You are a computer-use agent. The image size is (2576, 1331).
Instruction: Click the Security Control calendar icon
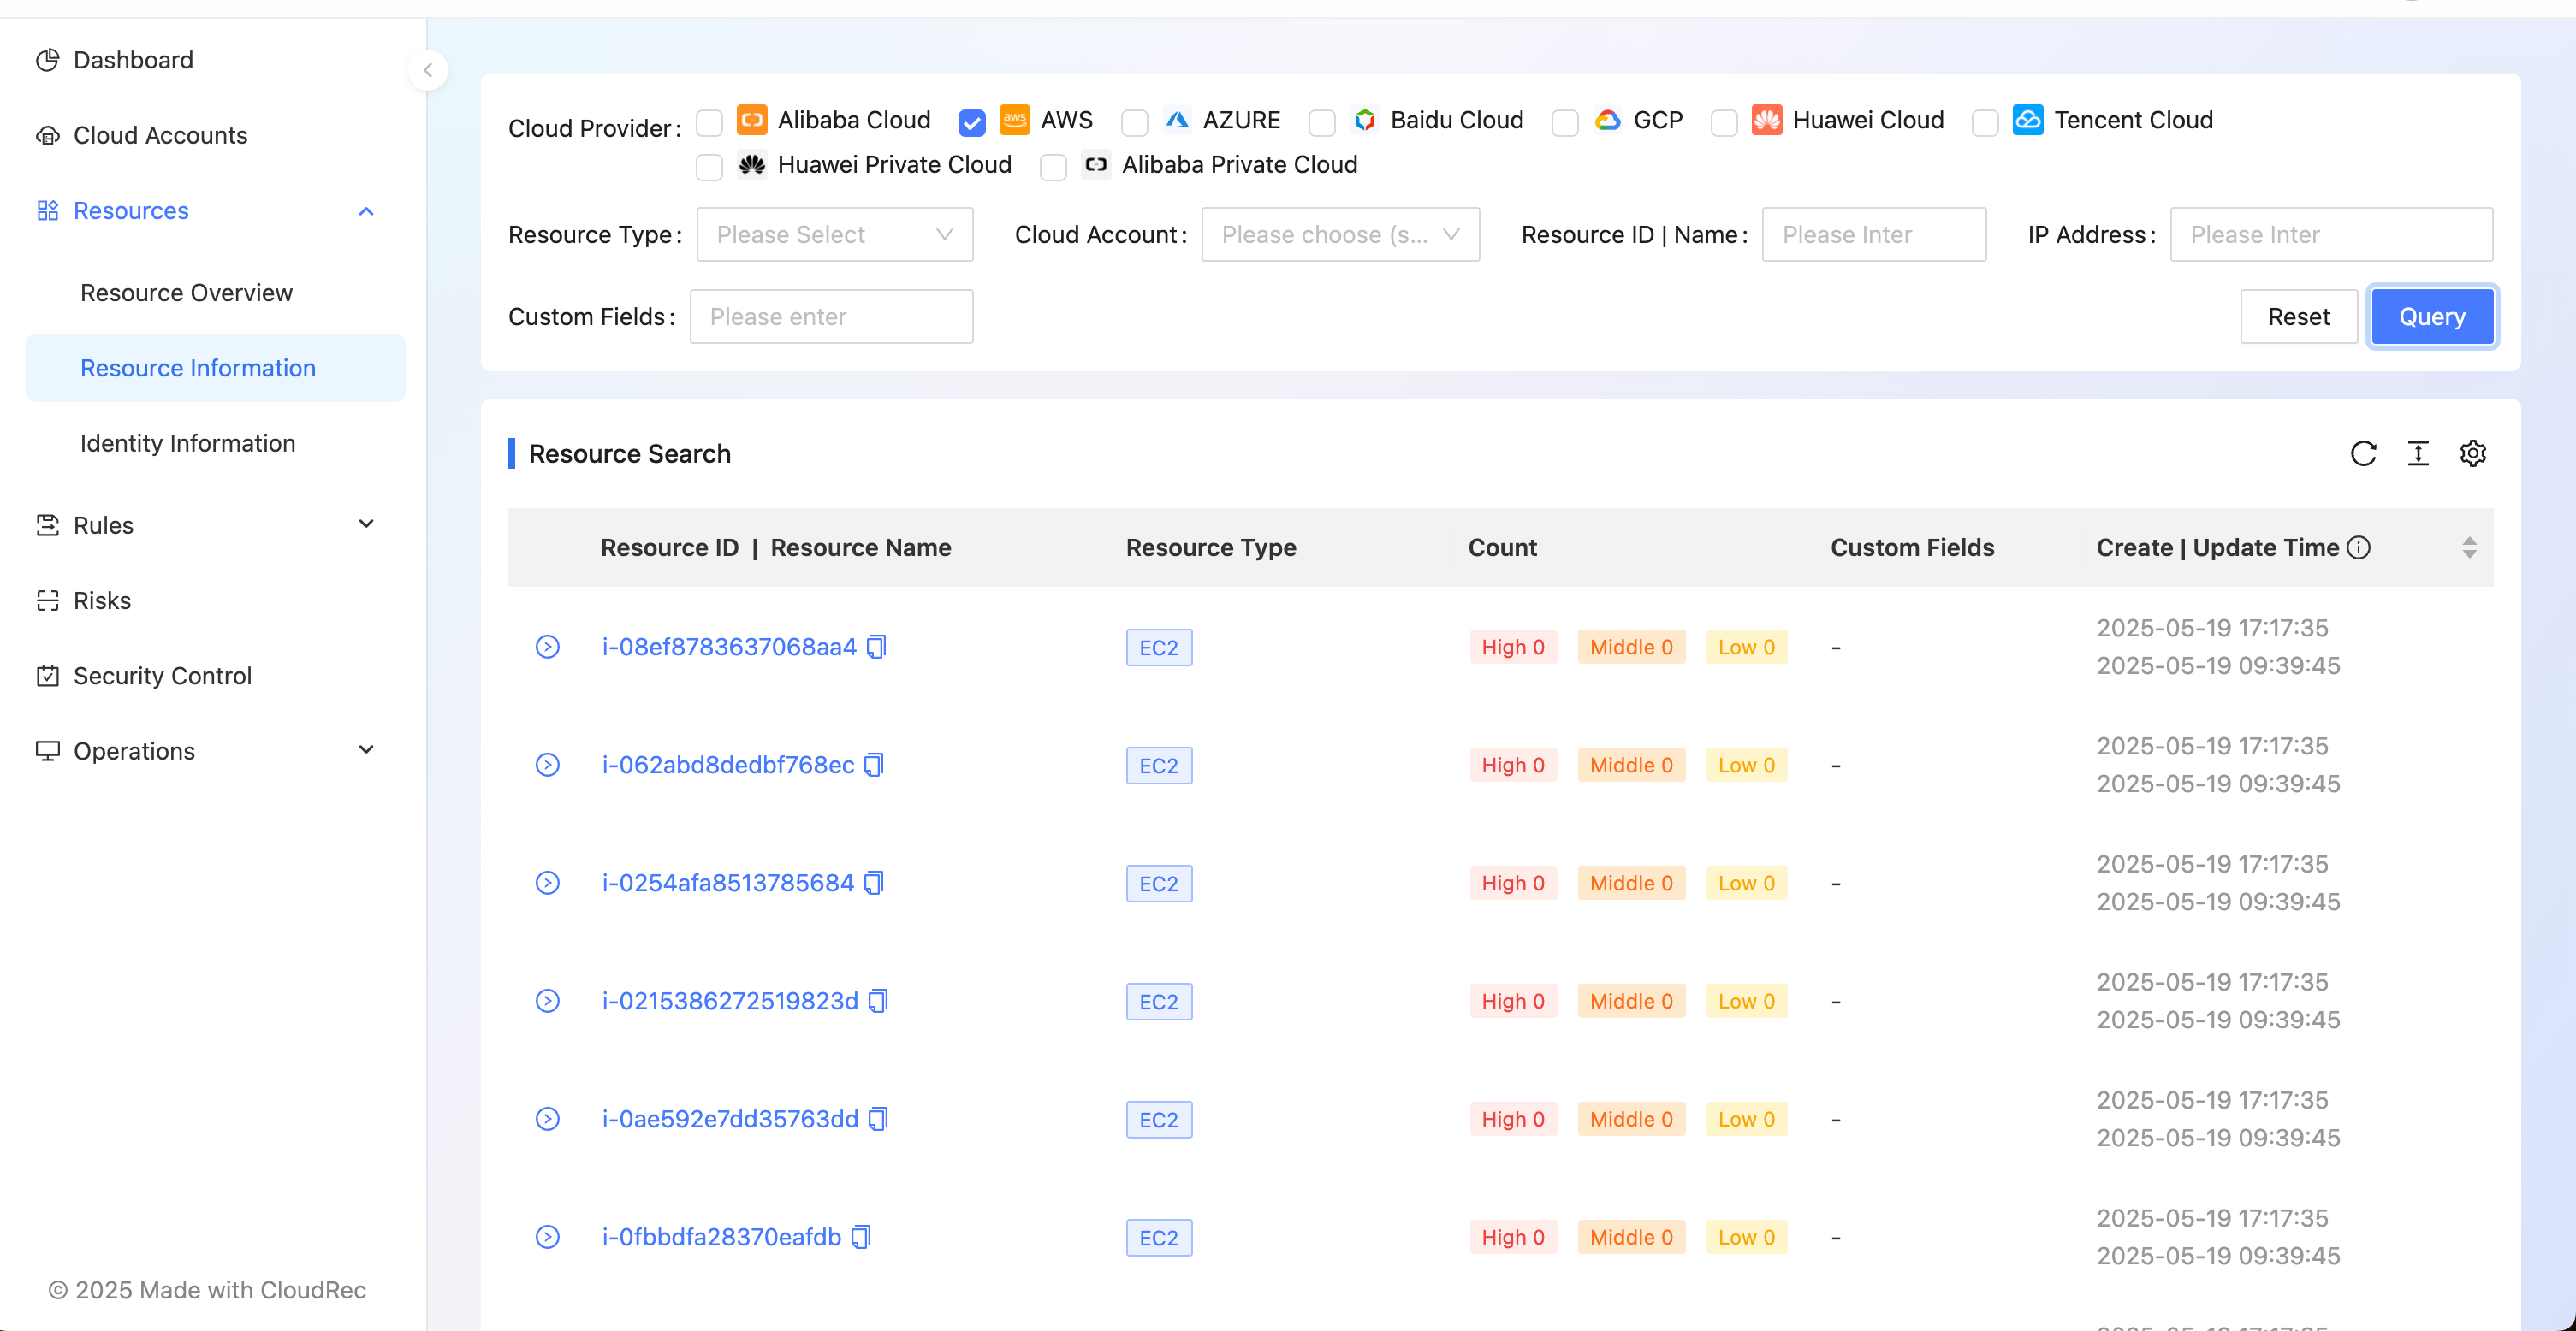(47, 676)
